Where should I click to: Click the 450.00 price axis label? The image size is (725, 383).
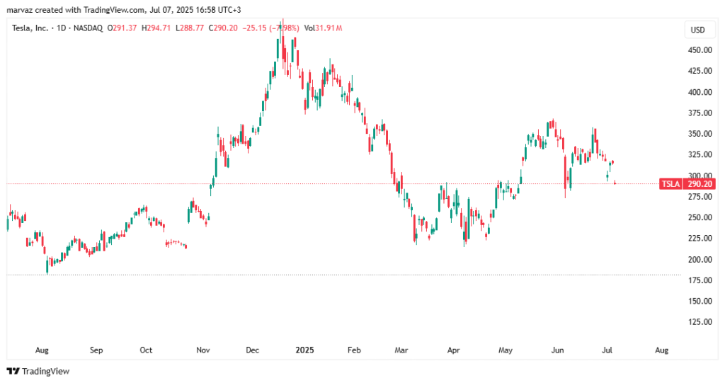pos(700,50)
